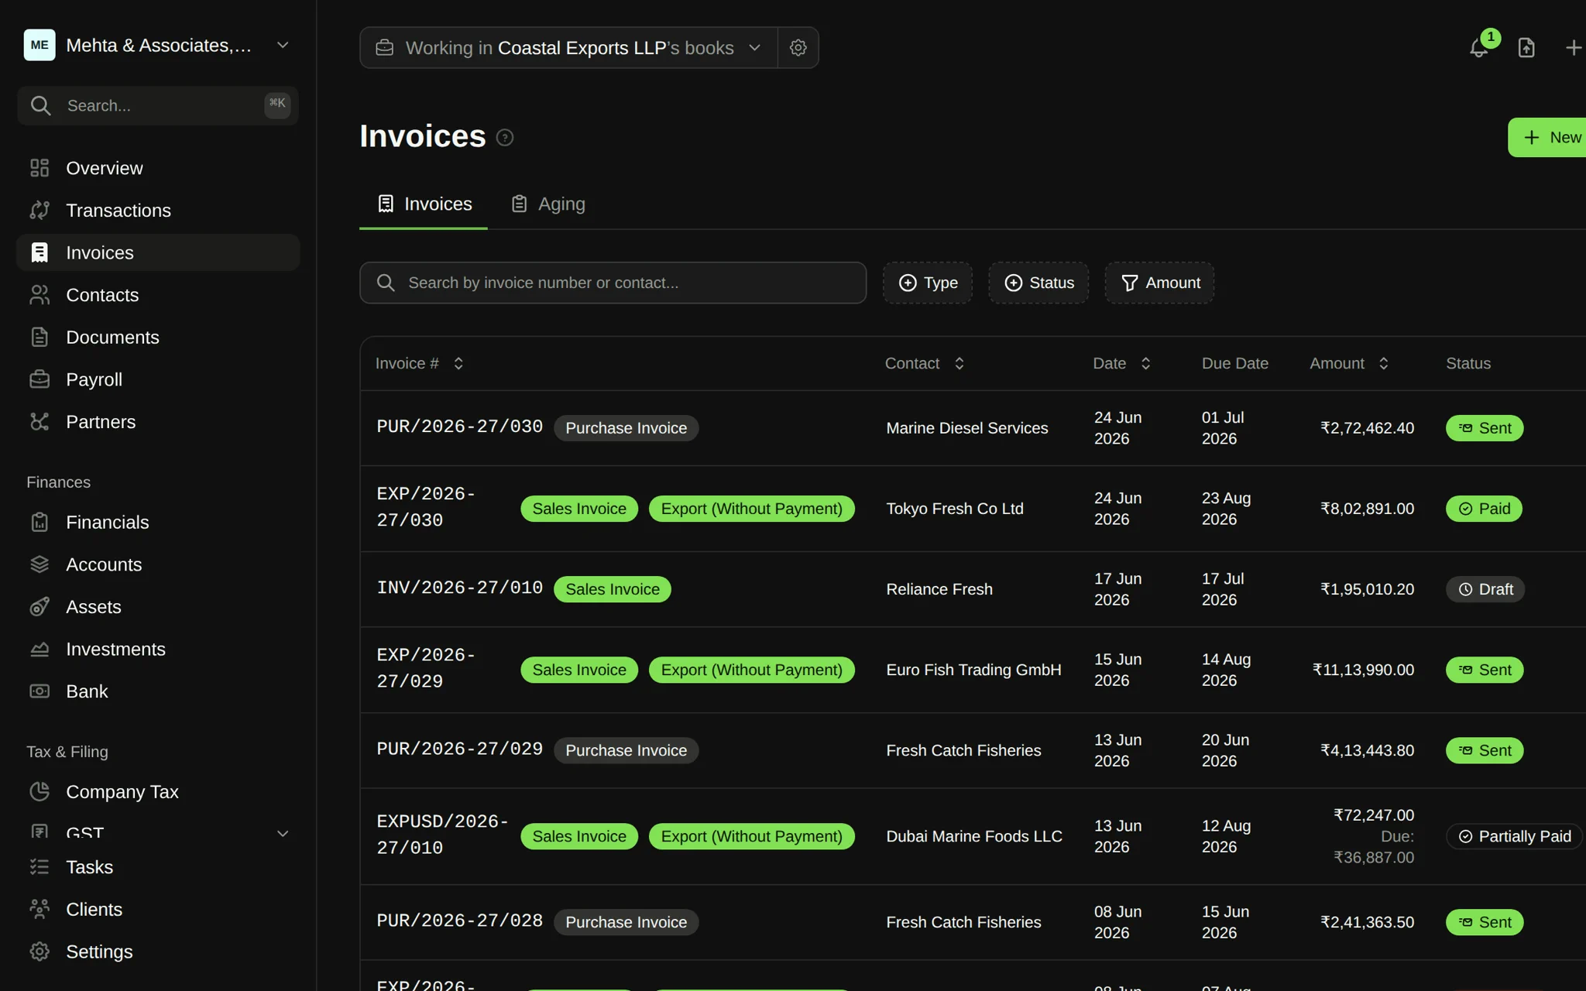The image size is (1586, 991).
Task: Click the Draft status badge for Reliance Fresh
Action: [1485, 589]
